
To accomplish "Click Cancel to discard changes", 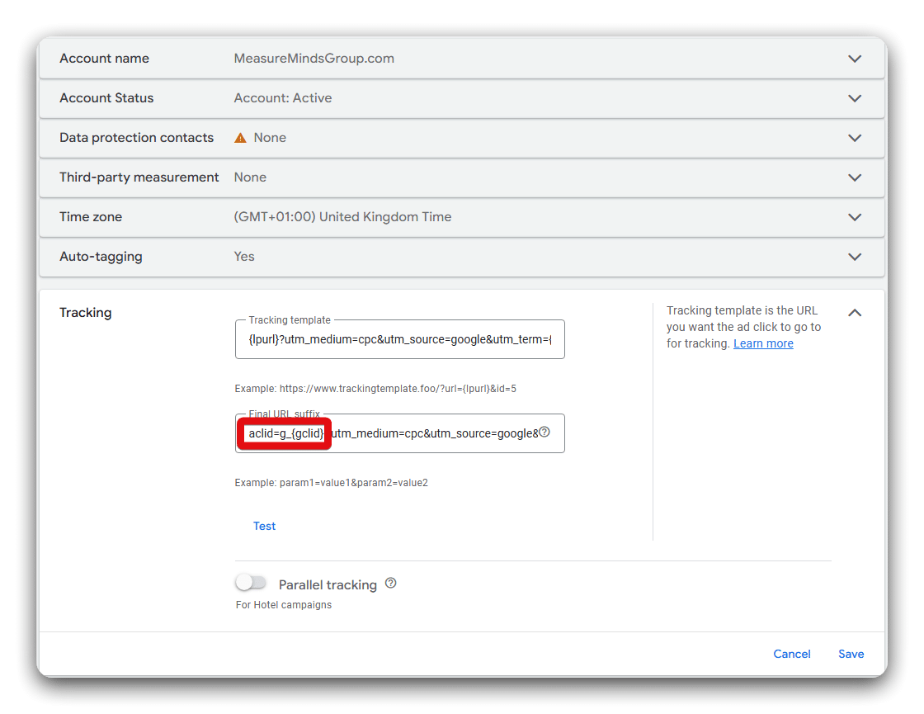I will point(791,654).
